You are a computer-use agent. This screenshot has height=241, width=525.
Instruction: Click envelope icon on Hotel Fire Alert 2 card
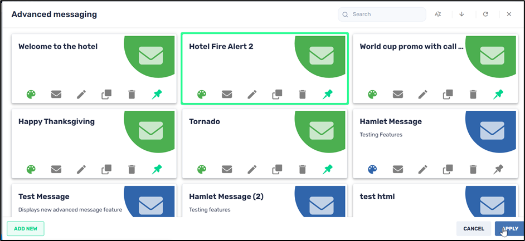pyautogui.click(x=227, y=95)
